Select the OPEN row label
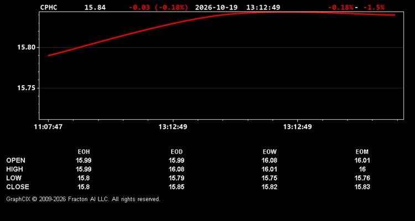Image resolution: width=415 pixels, height=221 pixels. point(15,160)
